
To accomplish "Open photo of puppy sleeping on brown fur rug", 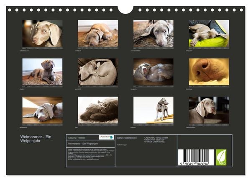I will (x=98, y=34).
